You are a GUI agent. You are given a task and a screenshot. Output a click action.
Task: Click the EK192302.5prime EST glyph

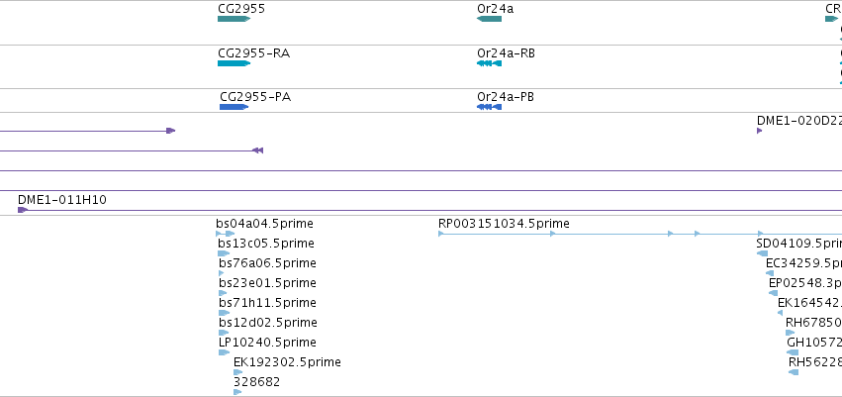pos(237,373)
